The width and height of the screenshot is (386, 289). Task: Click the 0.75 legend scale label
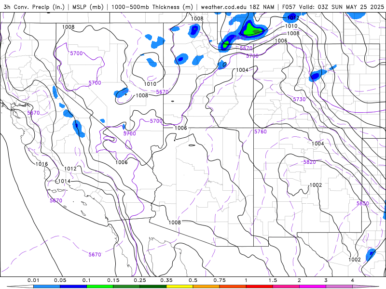click(220, 280)
